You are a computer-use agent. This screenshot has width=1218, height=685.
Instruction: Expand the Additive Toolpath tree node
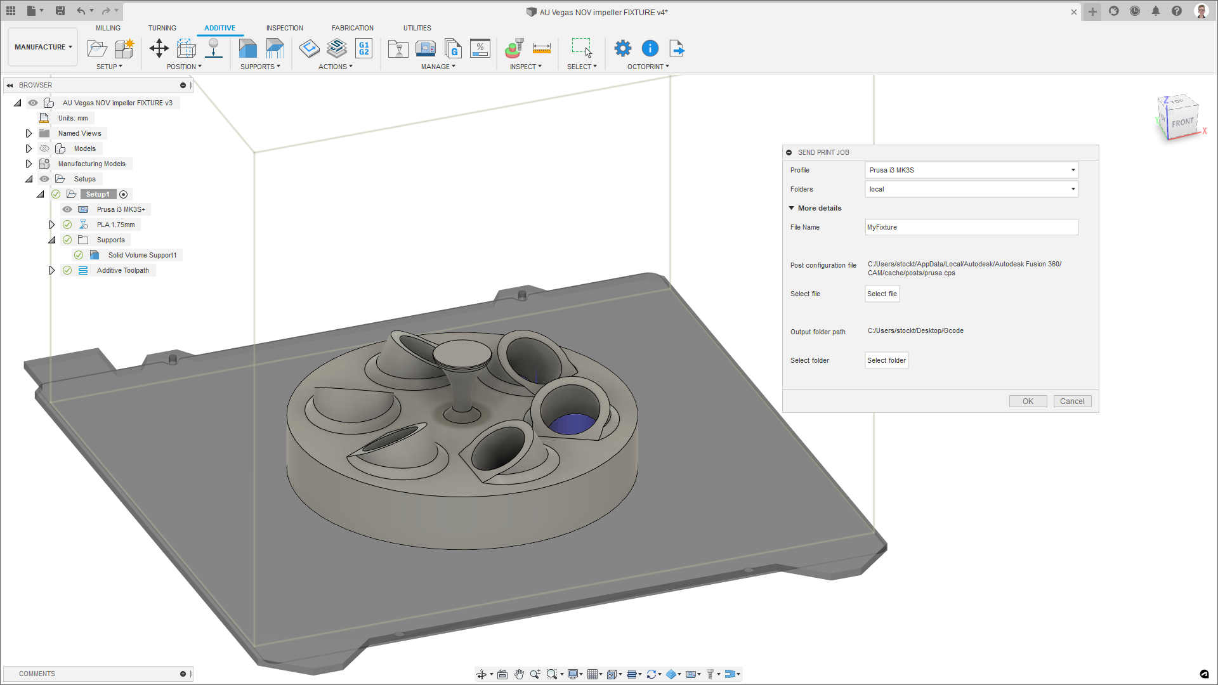coord(51,270)
